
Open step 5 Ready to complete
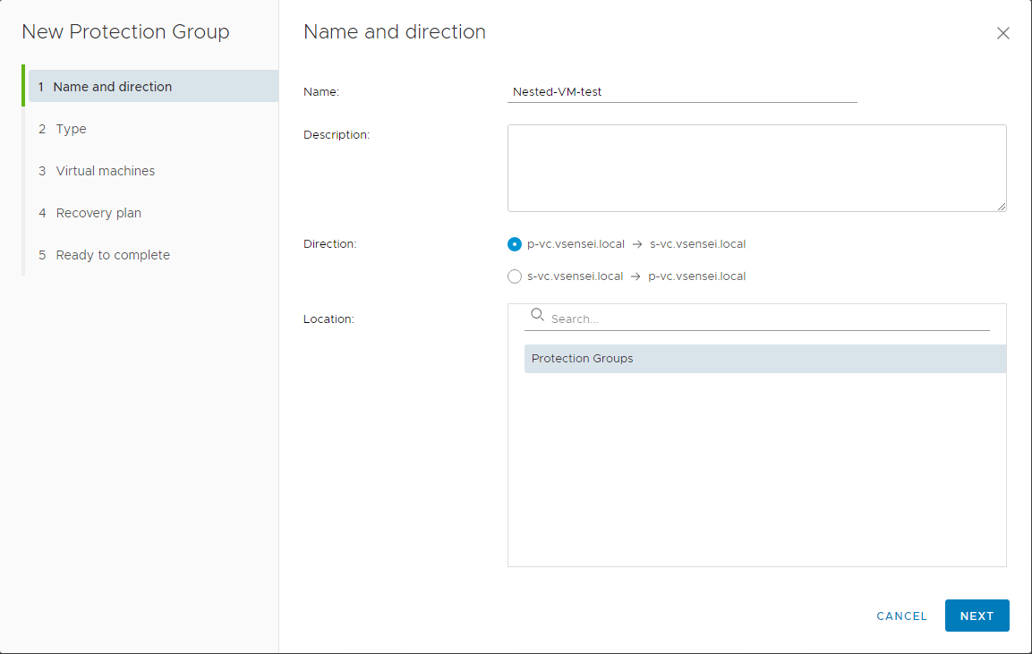pyautogui.click(x=112, y=255)
